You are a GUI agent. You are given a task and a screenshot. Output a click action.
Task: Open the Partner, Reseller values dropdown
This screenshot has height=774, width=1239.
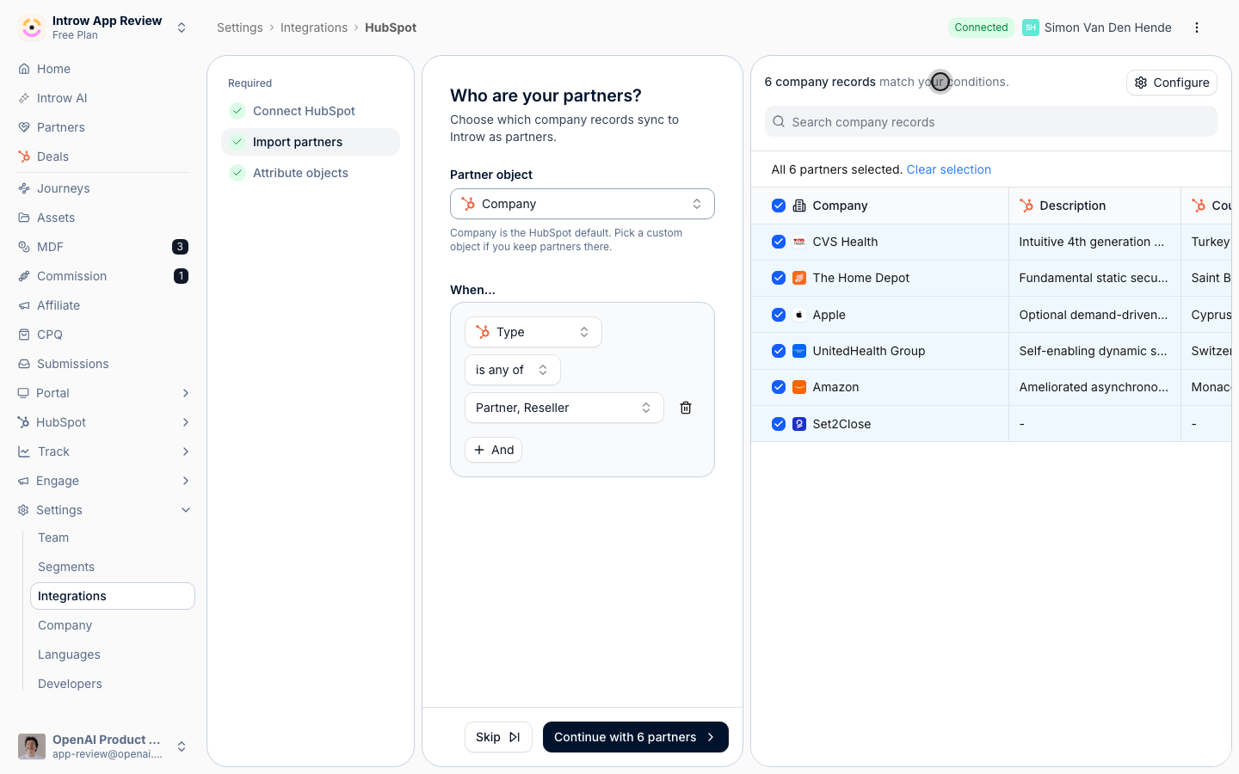564,408
